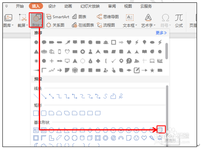Expand the 图库 dropdown arrow
The height and width of the screenshot is (149, 201).
click(x=13, y=25)
